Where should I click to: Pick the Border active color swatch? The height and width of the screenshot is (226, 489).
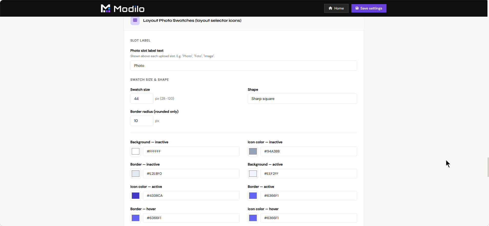[253, 196]
